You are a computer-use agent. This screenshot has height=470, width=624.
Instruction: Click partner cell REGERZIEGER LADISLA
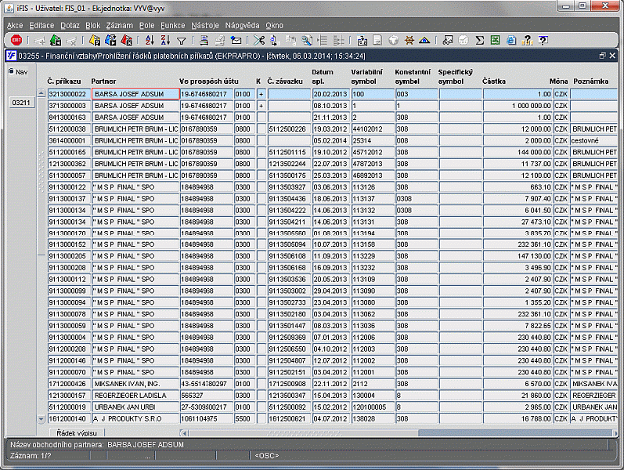[x=135, y=396]
